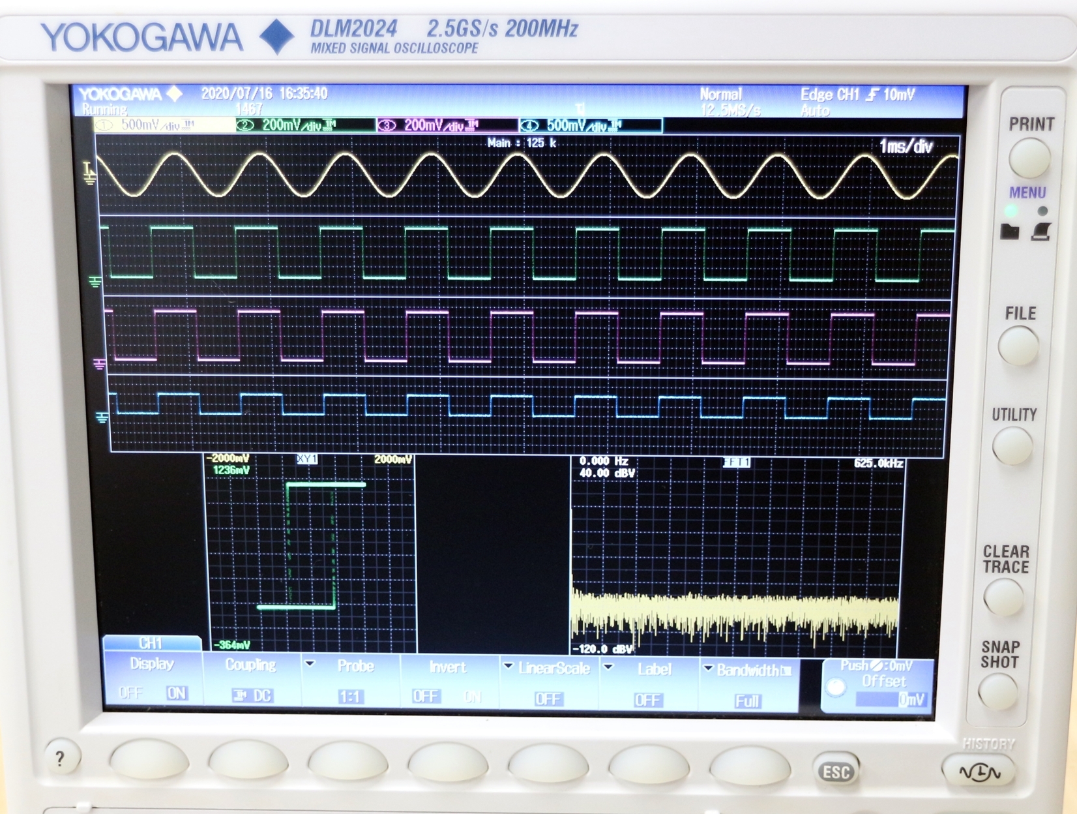Screen dimensions: 1077x814
Task: Select the CH2 200mV/div channel tab
Action: coord(306,125)
